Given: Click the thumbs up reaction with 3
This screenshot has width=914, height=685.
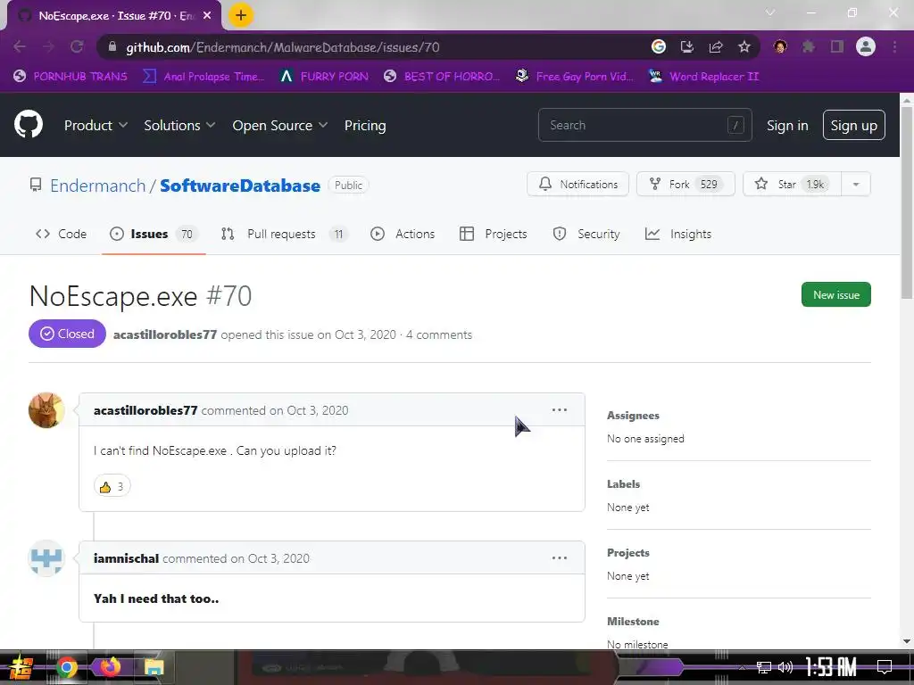Looking at the screenshot, I should (112, 486).
